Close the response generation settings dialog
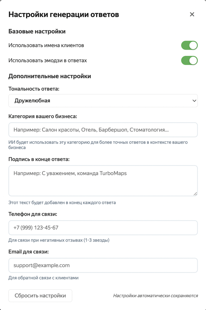 (x=192, y=14)
